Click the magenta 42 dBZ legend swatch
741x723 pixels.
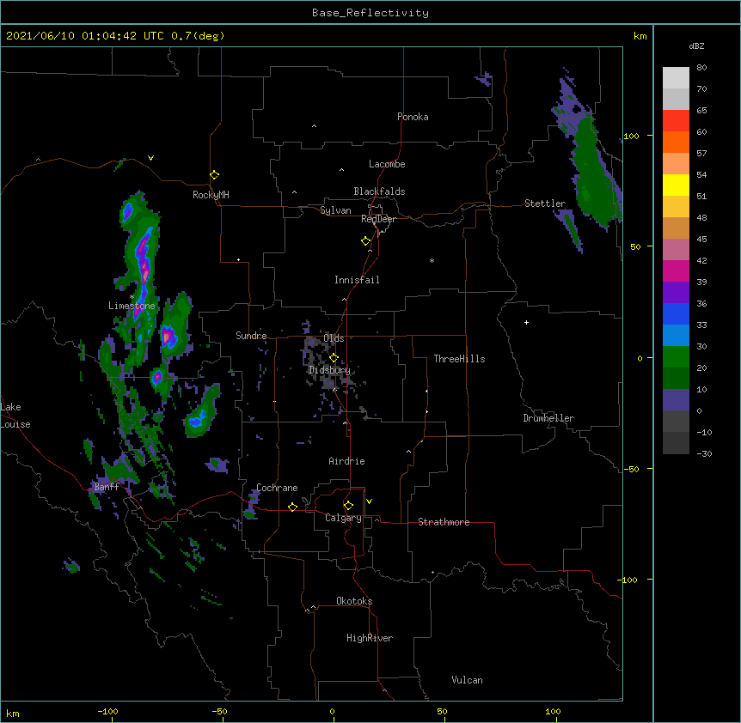point(676,270)
